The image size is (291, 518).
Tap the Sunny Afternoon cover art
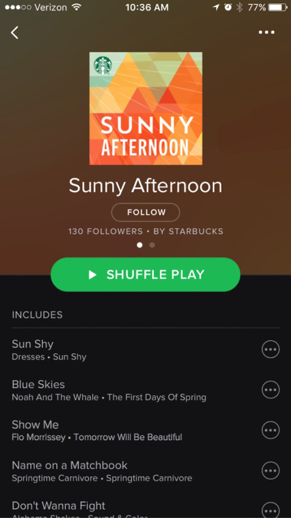click(146, 108)
